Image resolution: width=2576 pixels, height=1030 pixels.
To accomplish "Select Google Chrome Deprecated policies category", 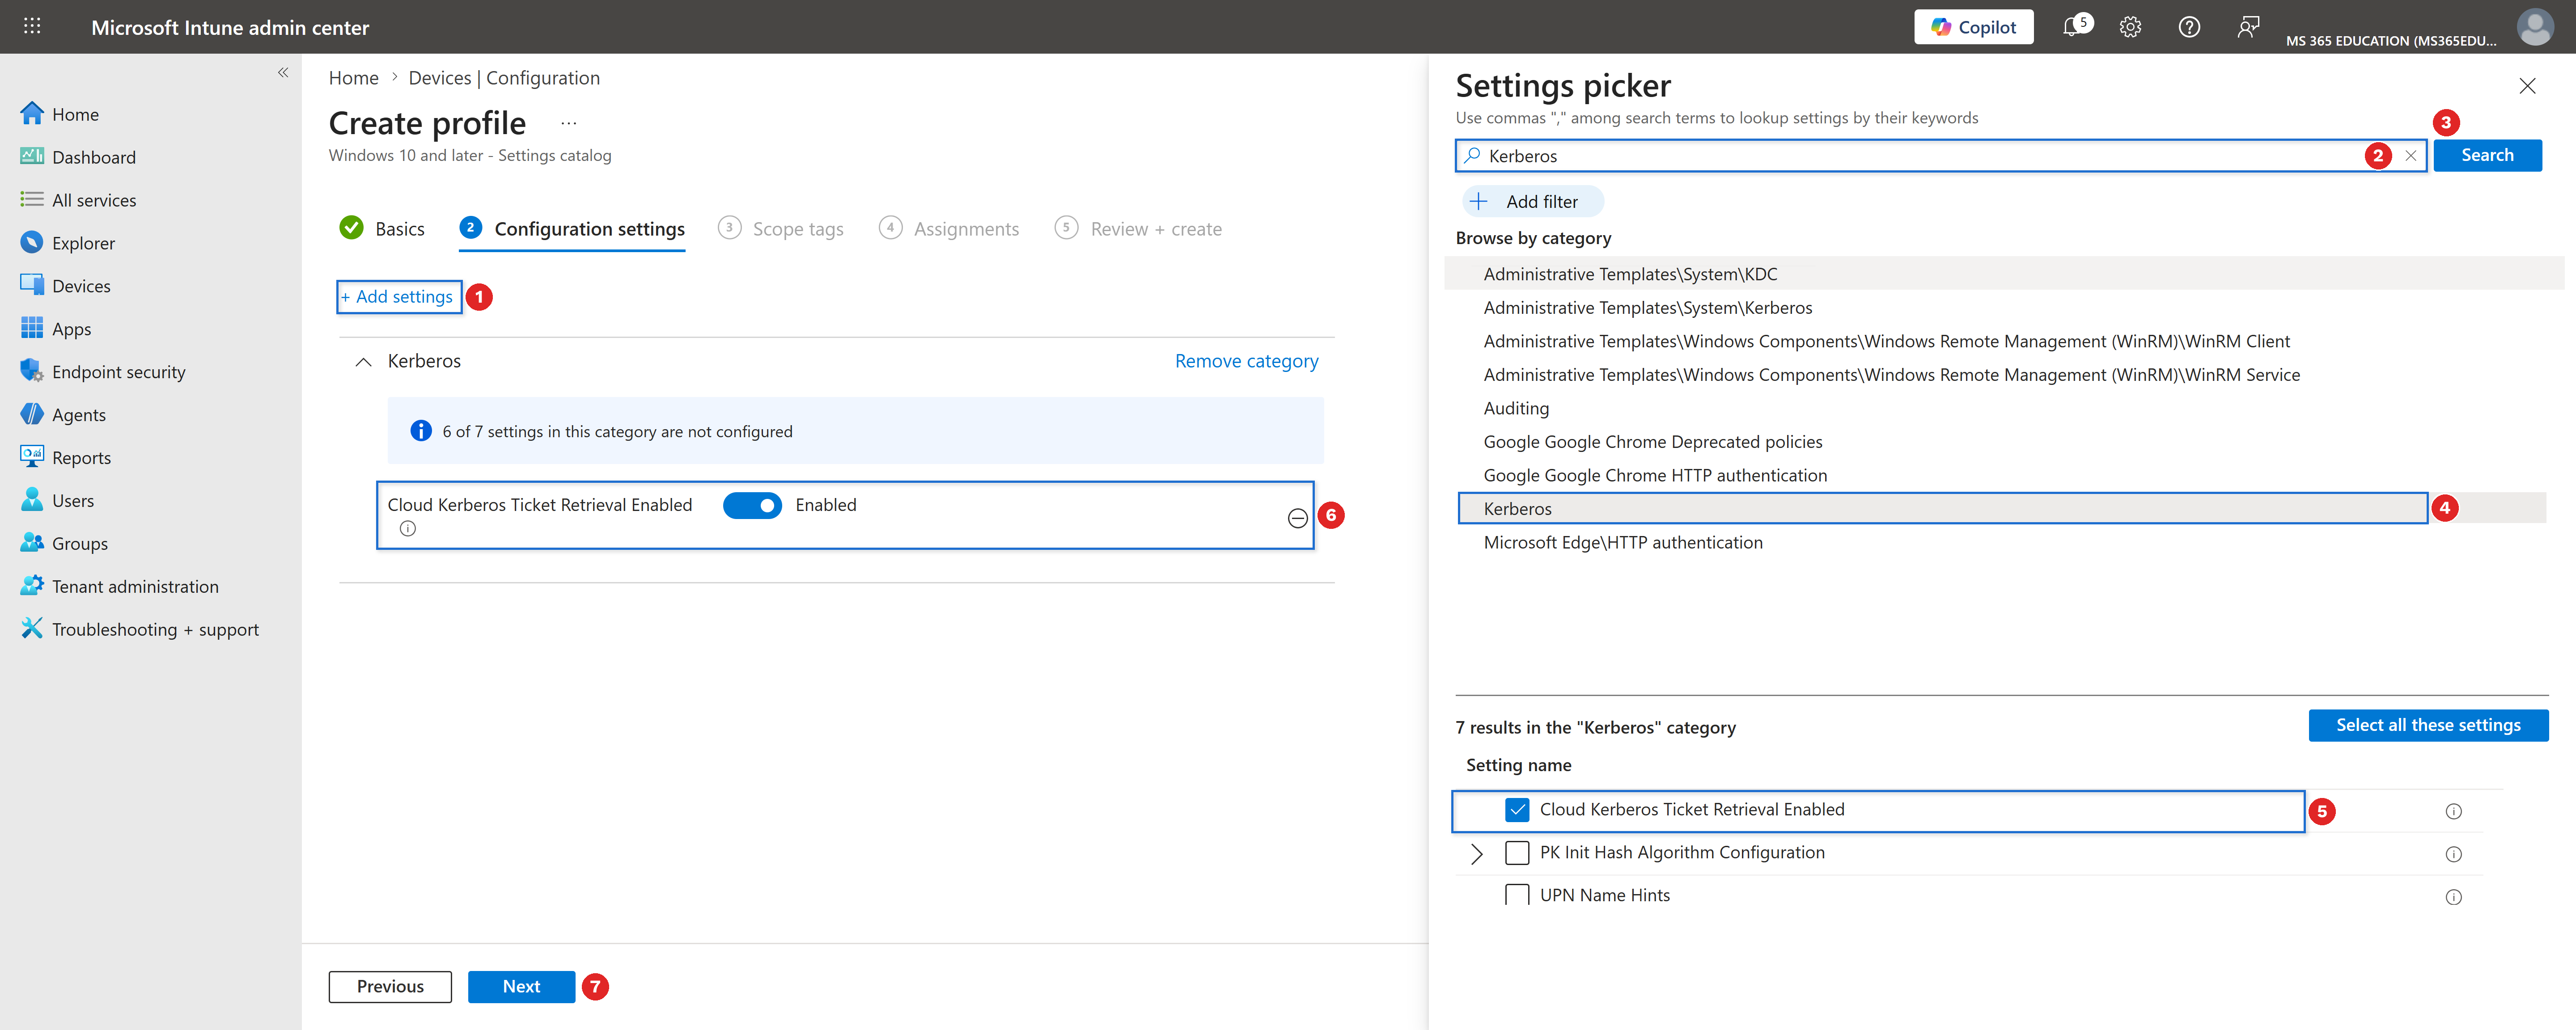I will click(x=1652, y=442).
